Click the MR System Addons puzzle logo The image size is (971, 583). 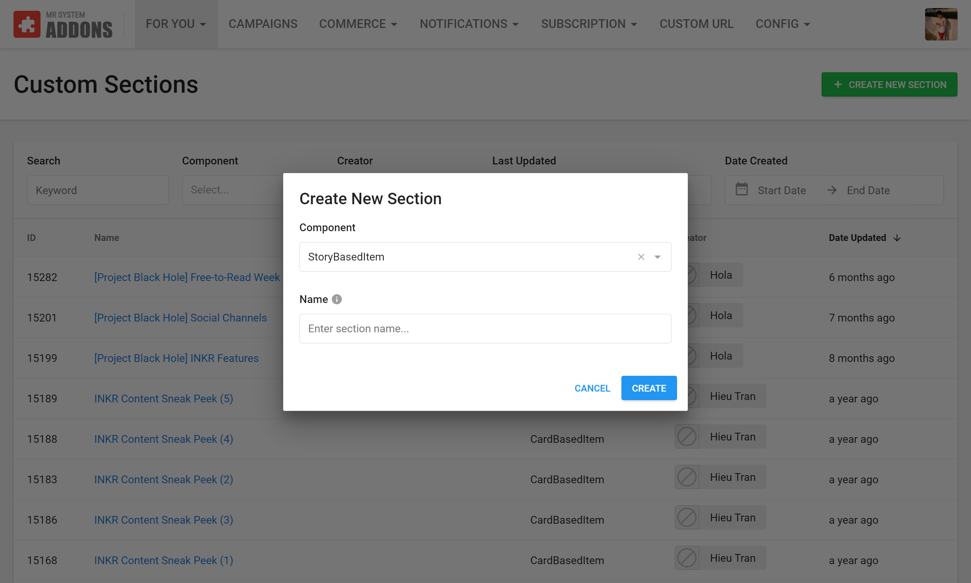pos(27,24)
